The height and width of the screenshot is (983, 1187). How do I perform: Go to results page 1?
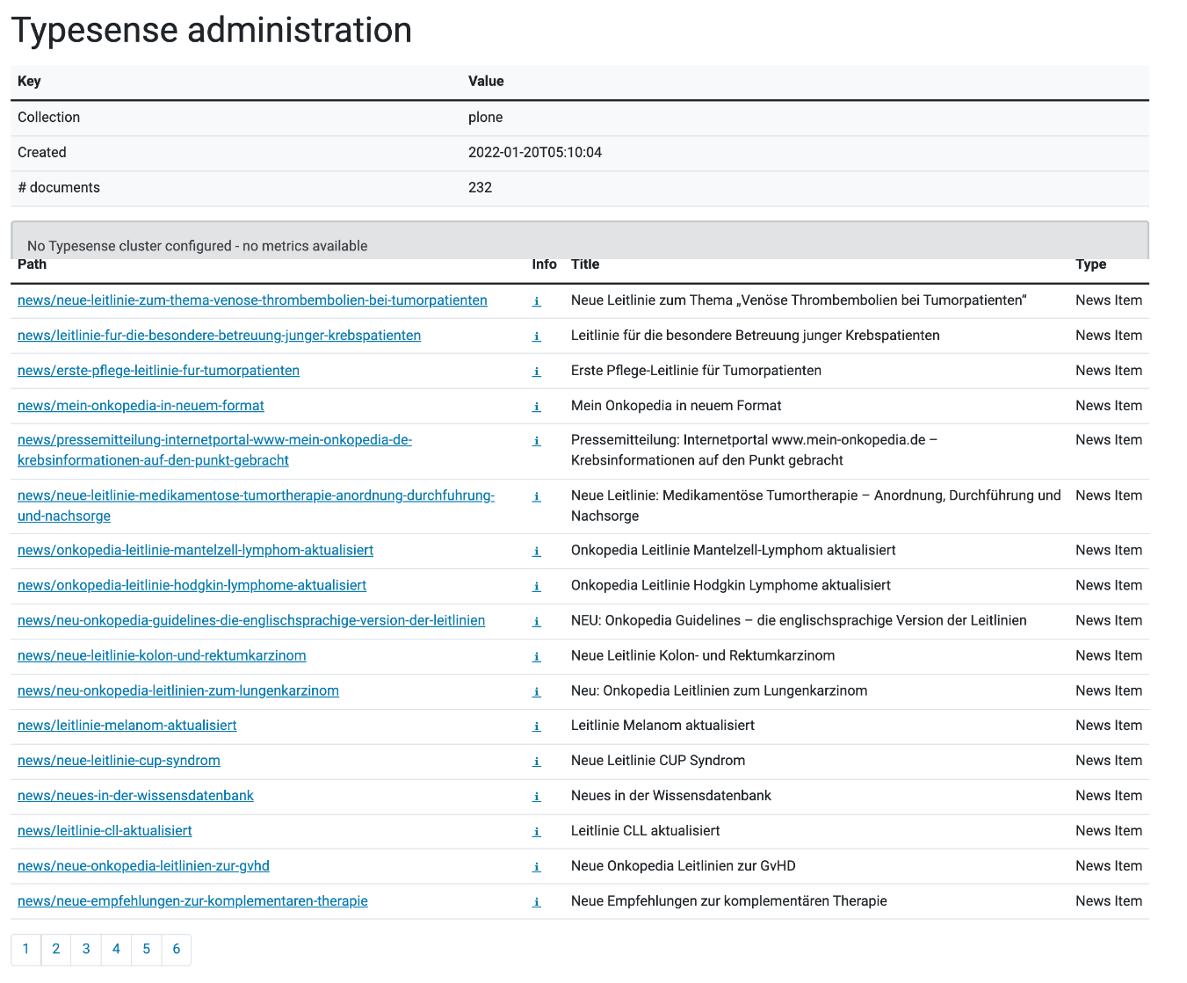tap(26, 949)
